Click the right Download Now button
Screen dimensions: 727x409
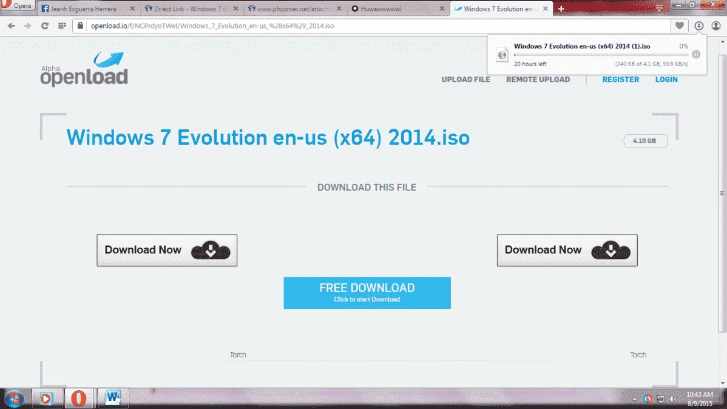[567, 250]
